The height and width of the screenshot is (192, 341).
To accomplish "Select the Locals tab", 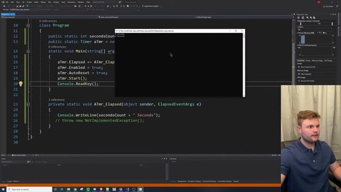I will coord(10,181).
